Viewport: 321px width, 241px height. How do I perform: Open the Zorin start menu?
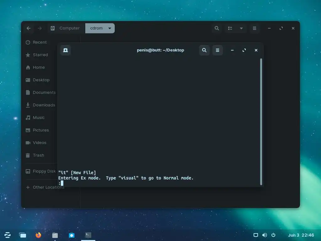(x=8, y=235)
